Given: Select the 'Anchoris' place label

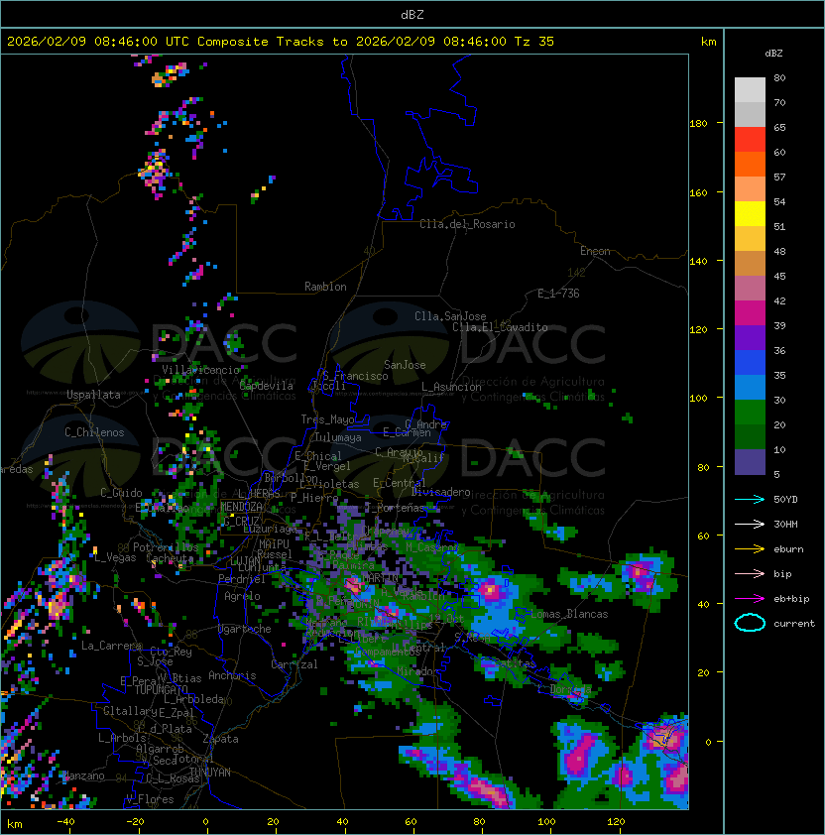Looking at the screenshot, I should click(x=232, y=675).
